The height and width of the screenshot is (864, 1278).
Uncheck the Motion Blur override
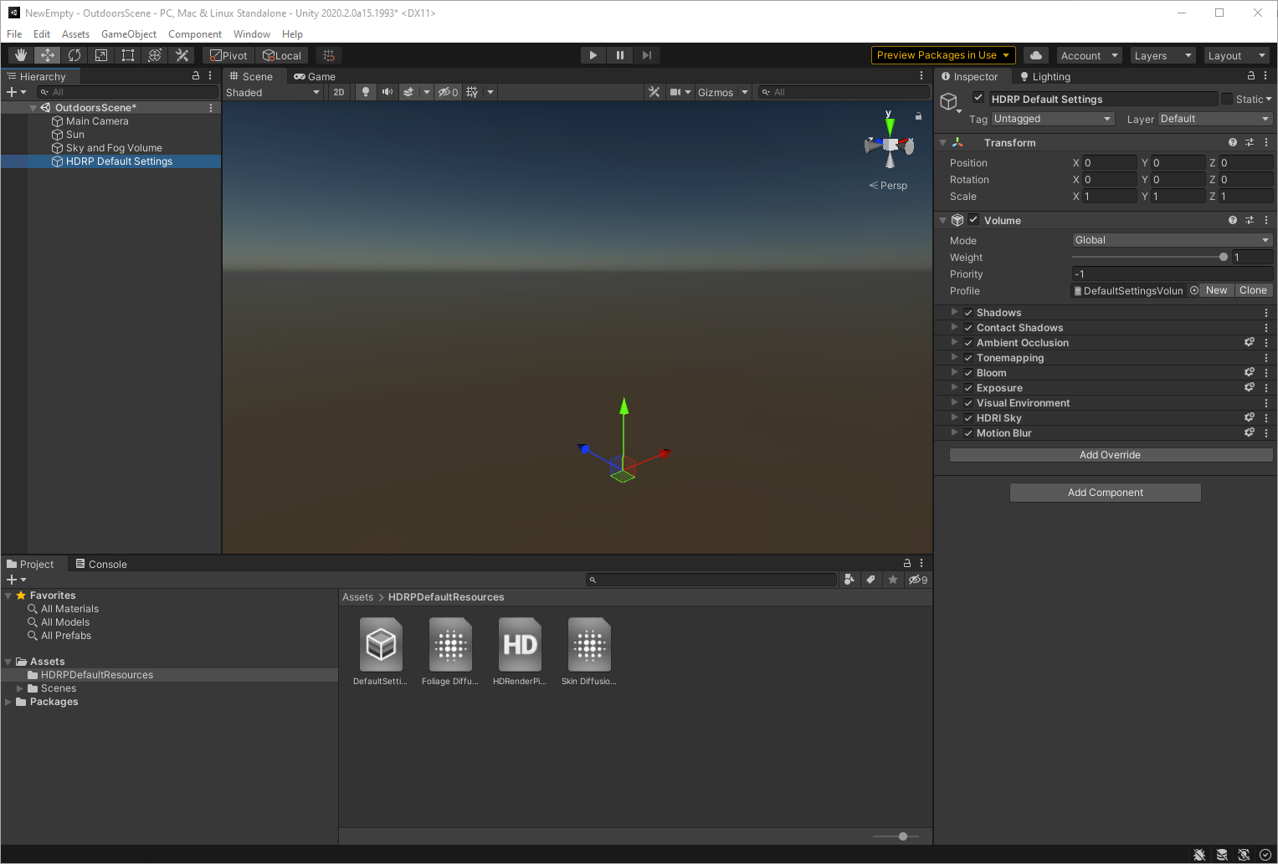click(x=968, y=433)
